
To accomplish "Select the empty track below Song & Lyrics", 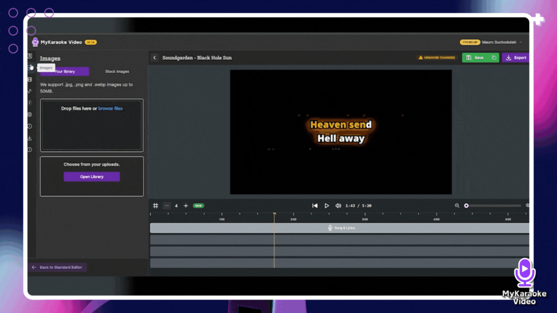I will point(339,240).
